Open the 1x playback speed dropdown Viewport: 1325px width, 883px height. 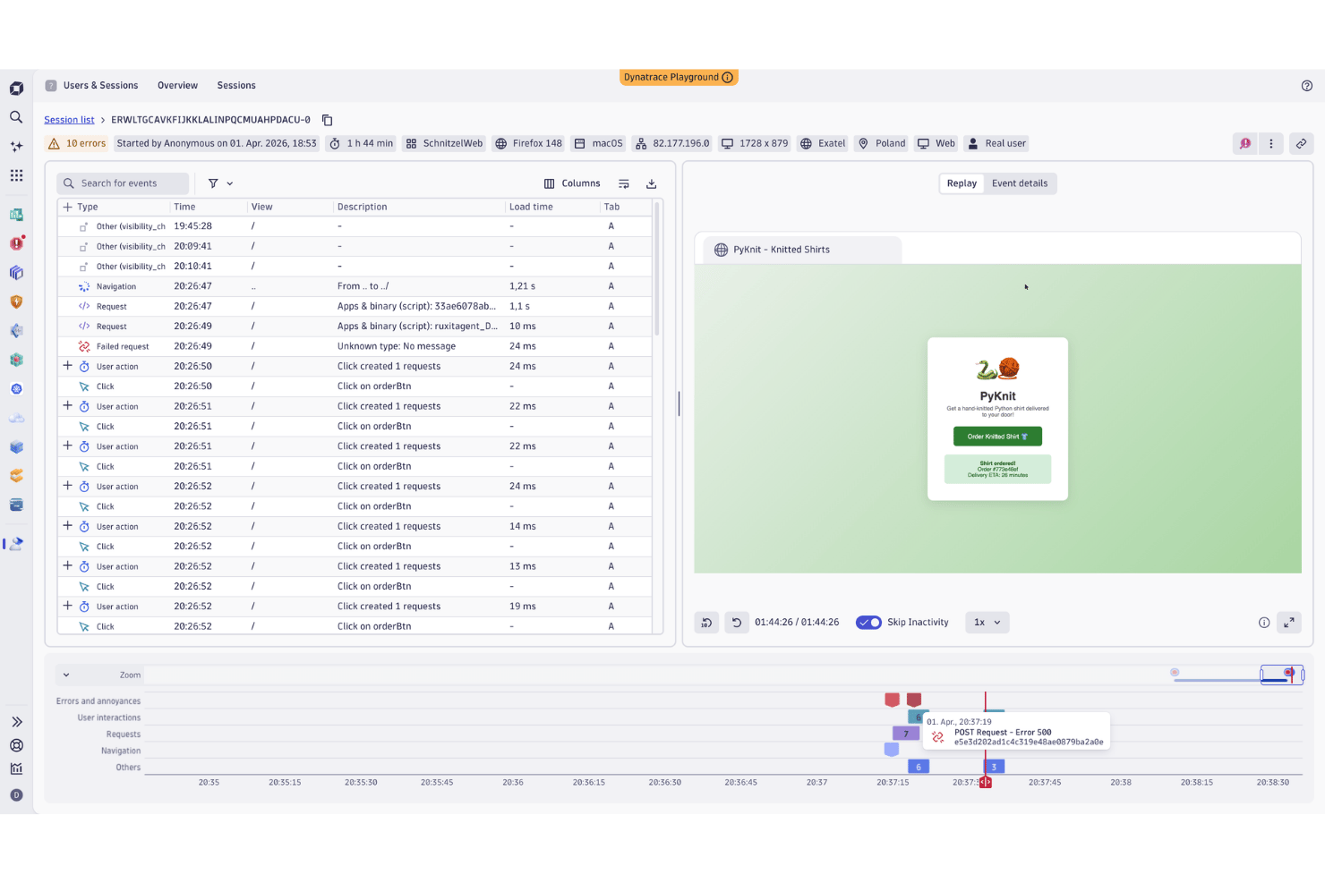point(987,623)
